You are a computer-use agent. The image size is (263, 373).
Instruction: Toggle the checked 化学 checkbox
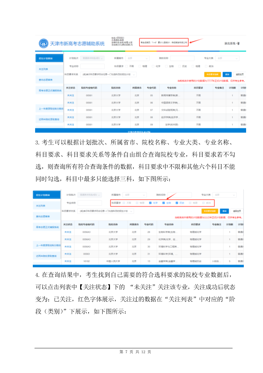151,202
